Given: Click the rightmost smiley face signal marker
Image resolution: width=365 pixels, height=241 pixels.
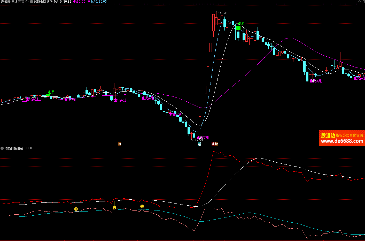Looking at the screenshot, I should pyautogui.click(x=142, y=206).
